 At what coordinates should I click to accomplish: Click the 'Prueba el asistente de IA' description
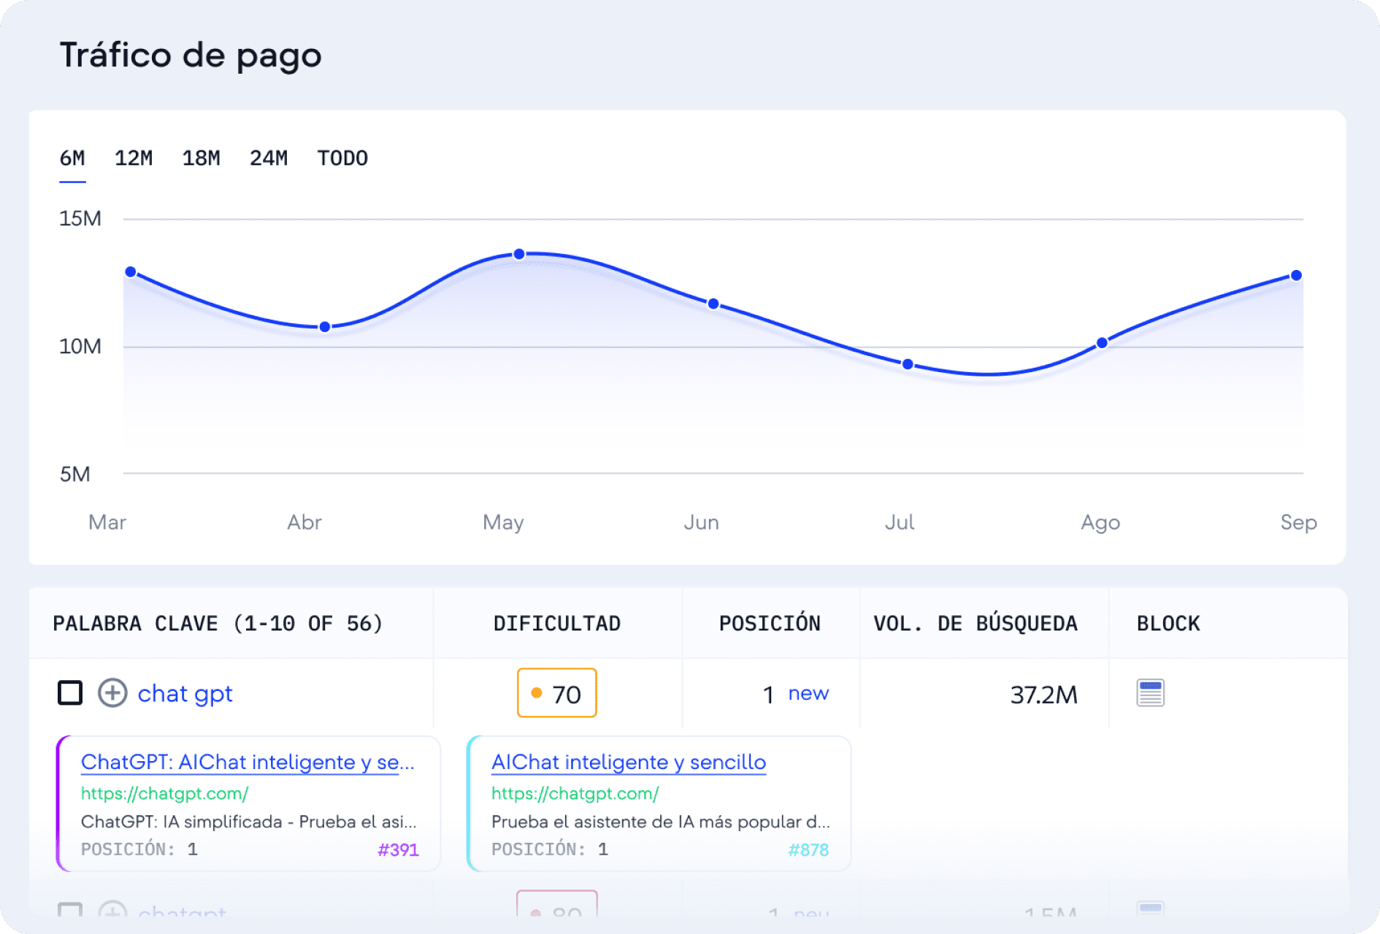[661, 822]
